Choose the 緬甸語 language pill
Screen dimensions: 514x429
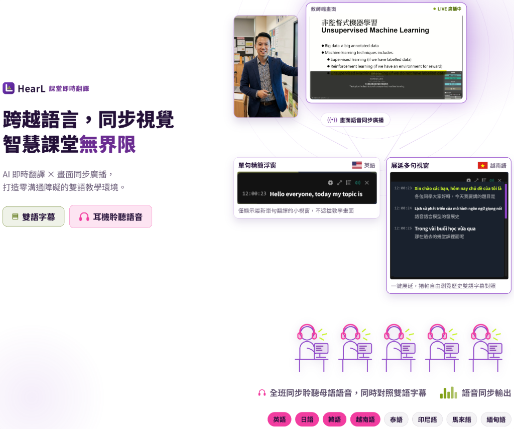pyautogui.click(x=496, y=419)
